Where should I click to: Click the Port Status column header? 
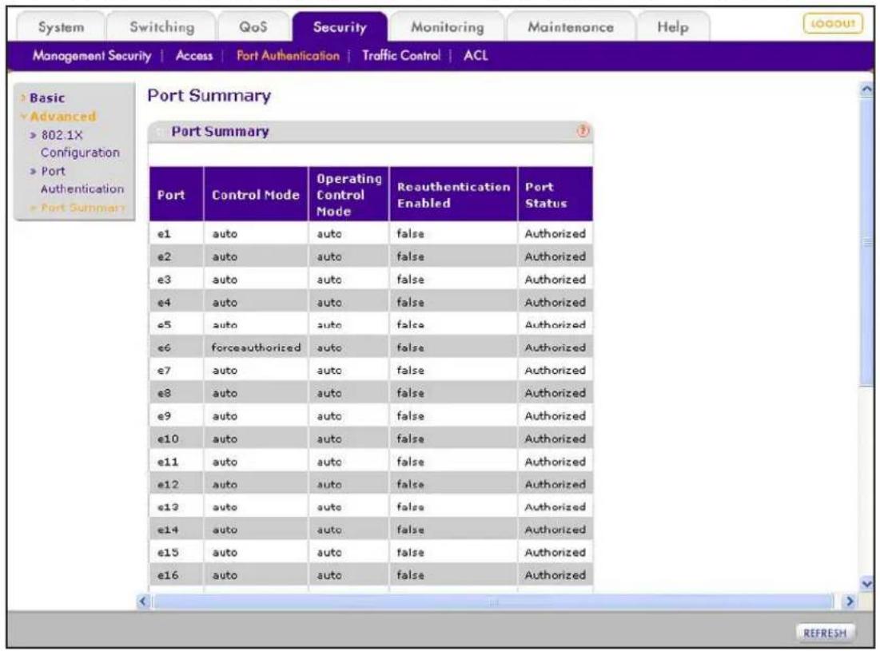[x=555, y=194]
